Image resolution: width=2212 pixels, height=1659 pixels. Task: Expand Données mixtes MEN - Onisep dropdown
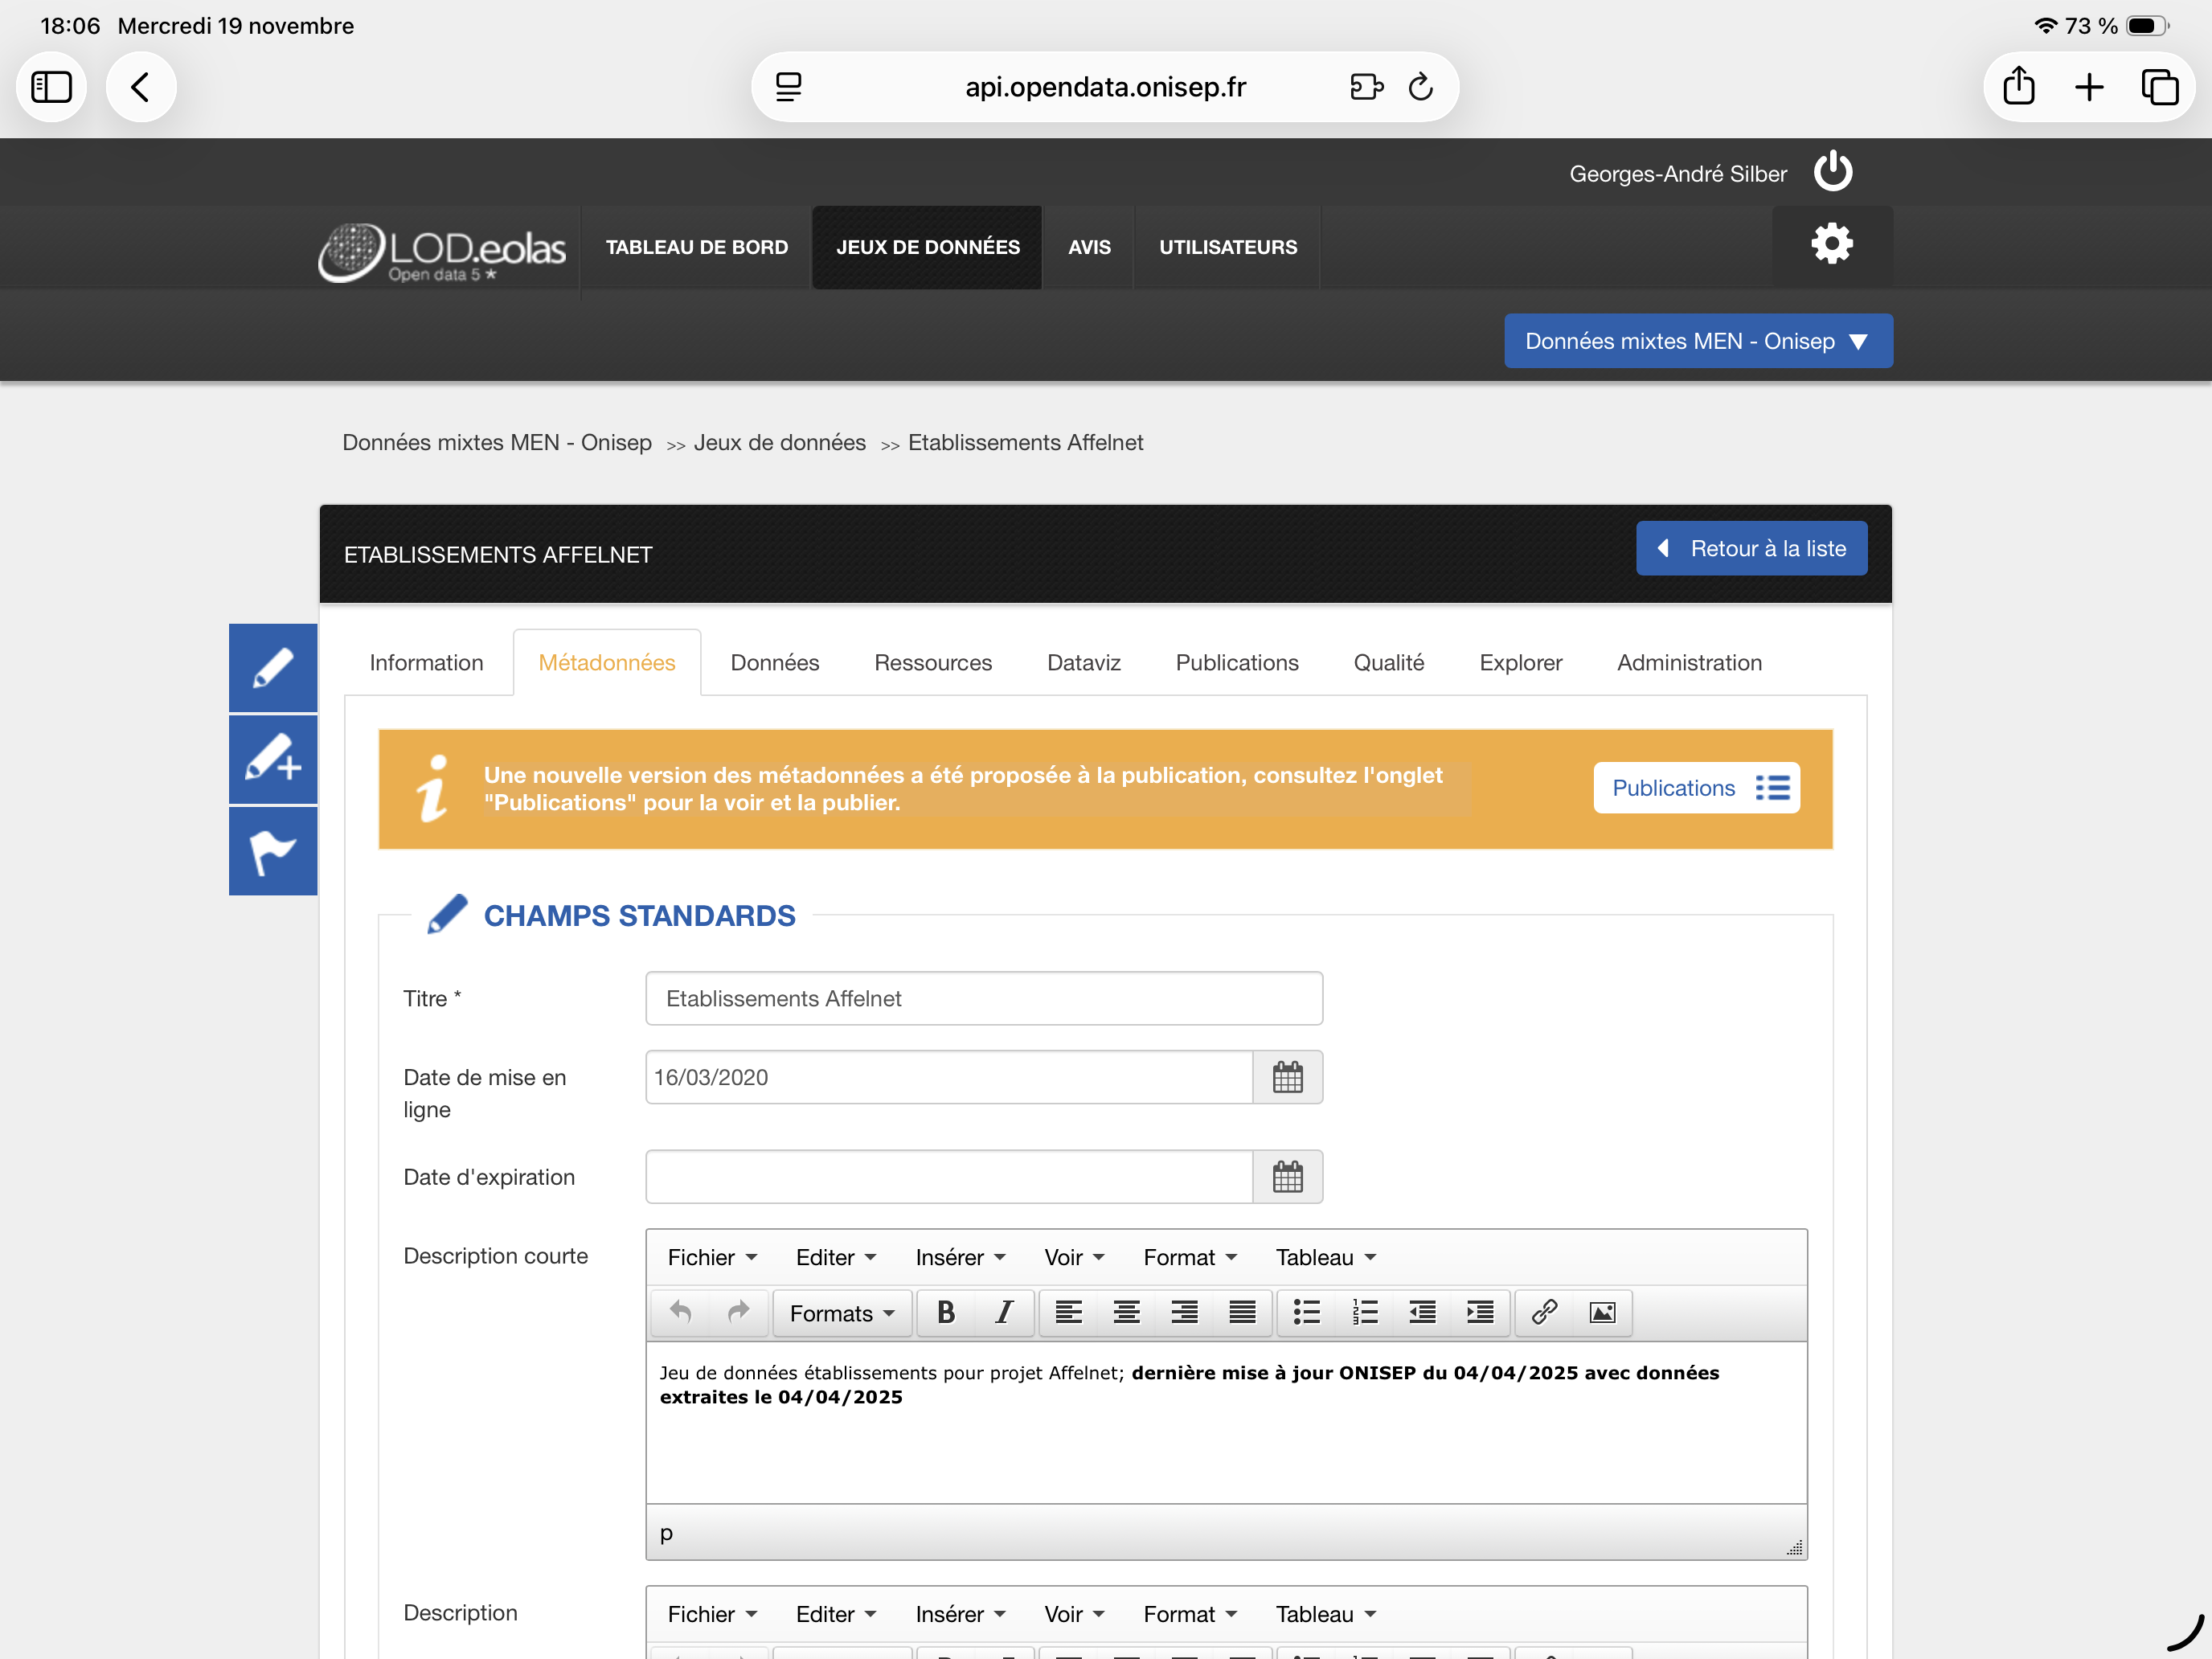click(x=1697, y=341)
